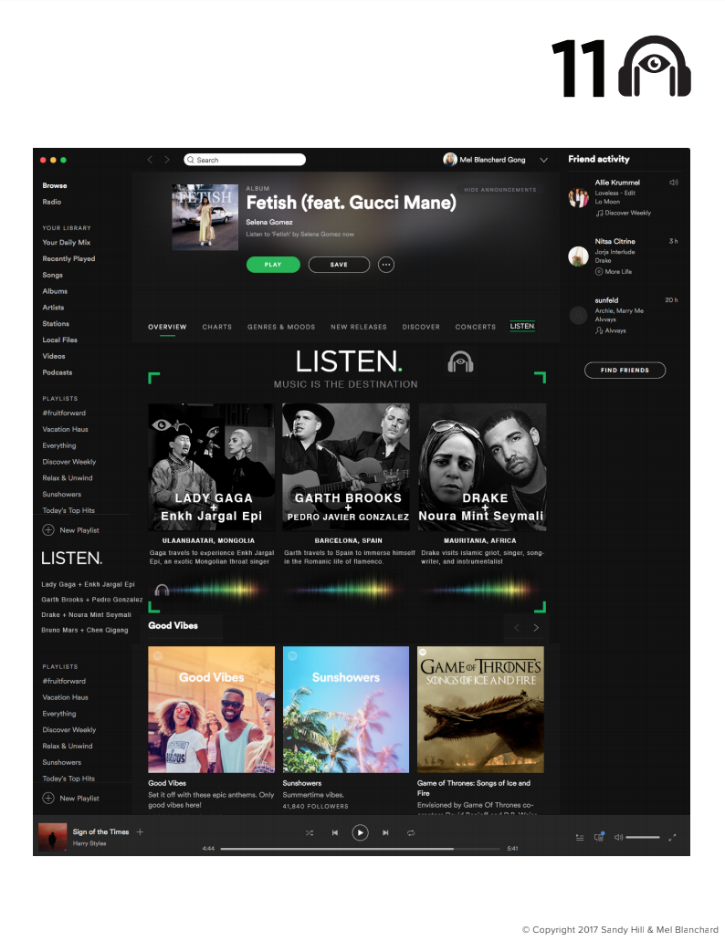Open the Sunshowers playlist cover

[346, 709]
